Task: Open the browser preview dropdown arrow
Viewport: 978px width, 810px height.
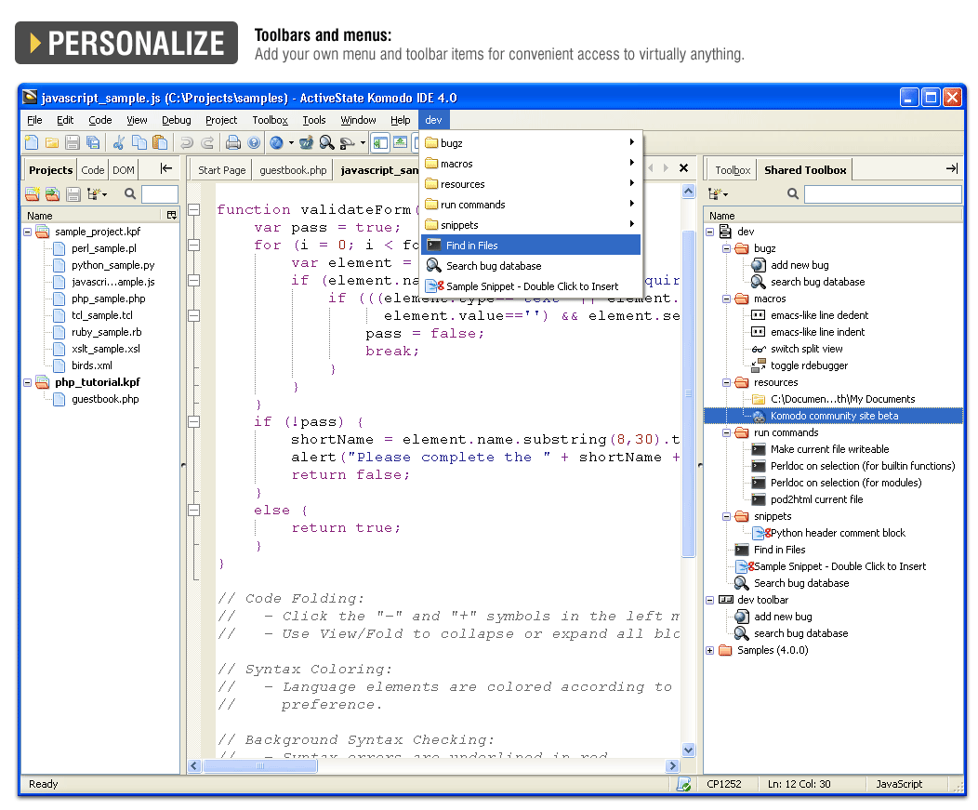Action: (291, 143)
